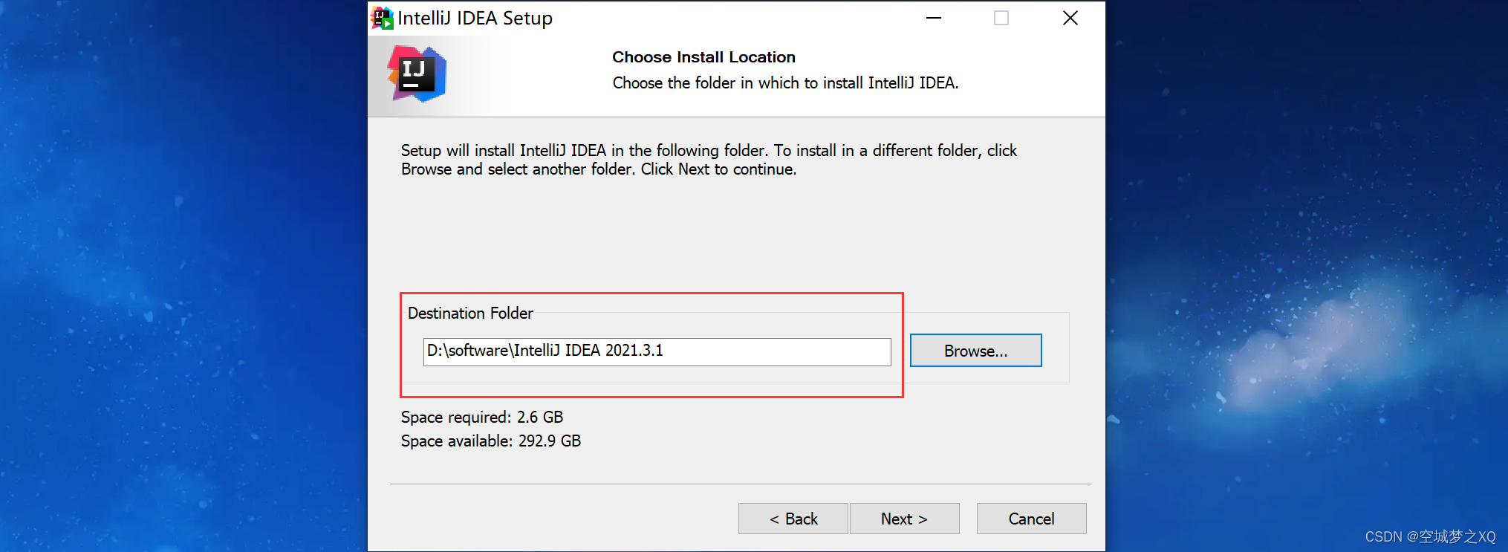The image size is (1508, 552).
Task: Close the IntelliJ IDEA Setup window
Action: click(x=1070, y=18)
